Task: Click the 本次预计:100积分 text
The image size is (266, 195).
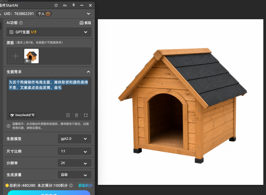Action: [53, 185]
